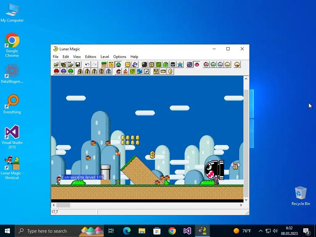The image size is (316, 237).
Task: Click the orange bird toolbar icon
Action: (x=125, y=71)
